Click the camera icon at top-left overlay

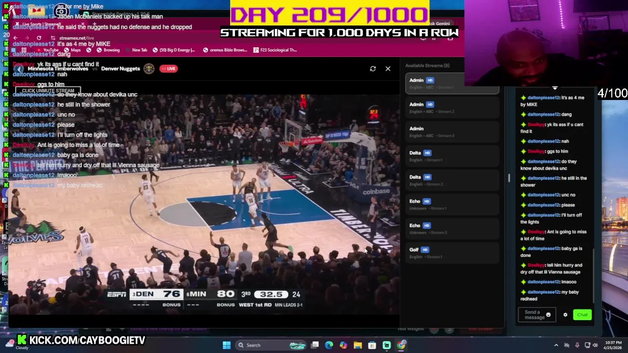coord(61,11)
